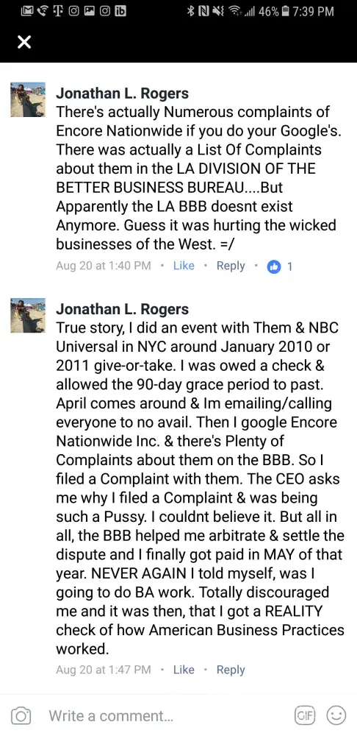This screenshot has height=736, width=357.
Task: Open the profile picture on the second comment
Action: 28,316
